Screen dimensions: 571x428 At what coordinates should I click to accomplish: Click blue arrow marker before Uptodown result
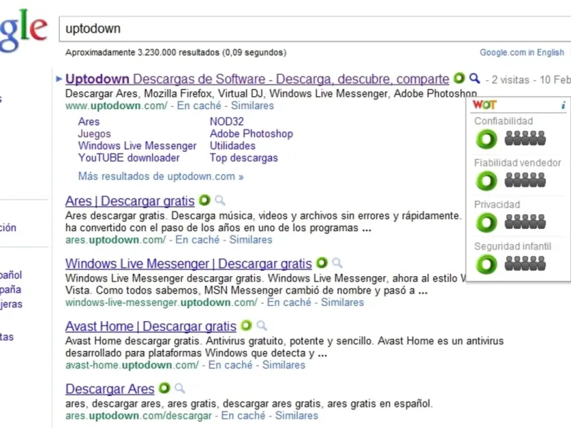pyautogui.click(x=59, y=78)
